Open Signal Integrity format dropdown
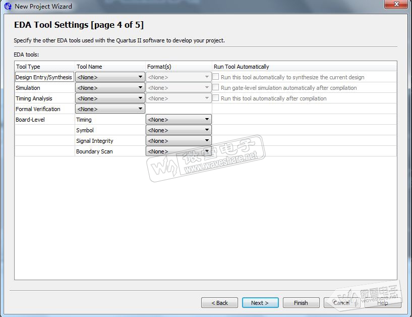 pos(179,140)
